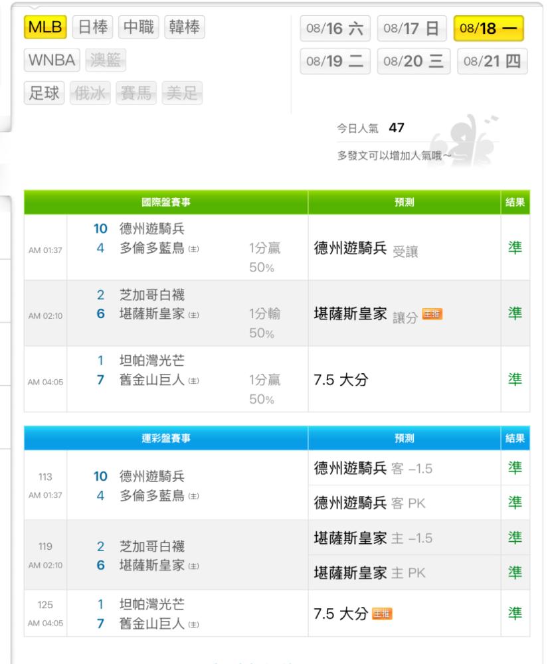Click the 準 result for 運彩盤 7.5 大分
Viewport: 550px width, 664px height.
coord(515,613)
